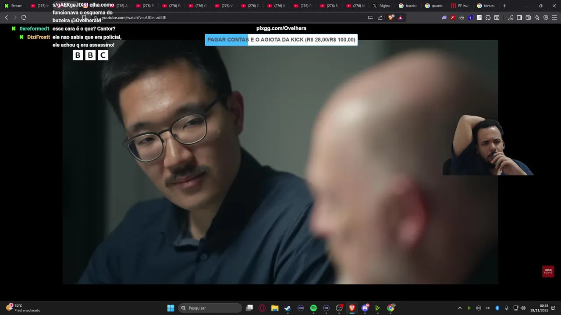Click the Brave VPN shield icon
This screenshot has height=315, width=561.
click(546, 17)
